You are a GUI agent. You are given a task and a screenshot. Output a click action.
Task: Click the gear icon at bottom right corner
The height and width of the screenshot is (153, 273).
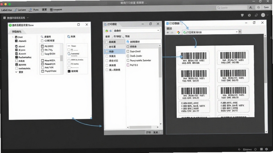pyautogui.click(x=267, y=149)
